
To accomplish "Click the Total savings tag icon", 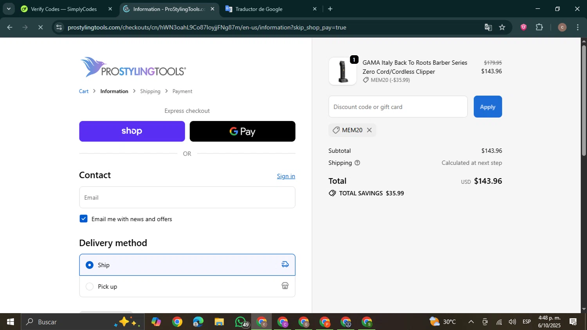I will [332, 193].
